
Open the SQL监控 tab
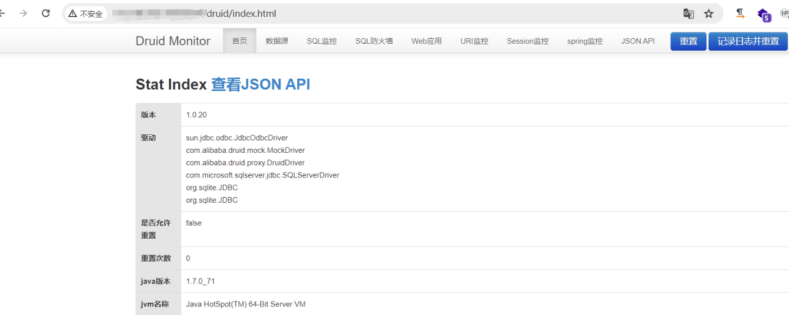click(321, 41)
